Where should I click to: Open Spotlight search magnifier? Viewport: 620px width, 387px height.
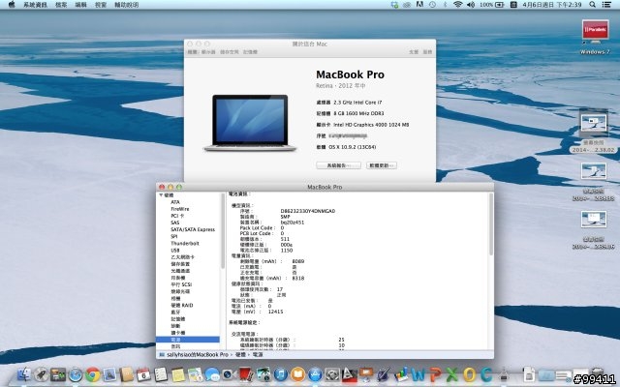coord(592,5)
